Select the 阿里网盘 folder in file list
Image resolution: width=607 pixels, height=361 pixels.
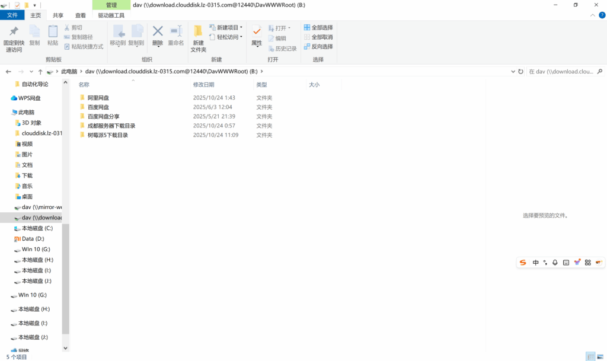pyautogui.click(x=98, y=98)
